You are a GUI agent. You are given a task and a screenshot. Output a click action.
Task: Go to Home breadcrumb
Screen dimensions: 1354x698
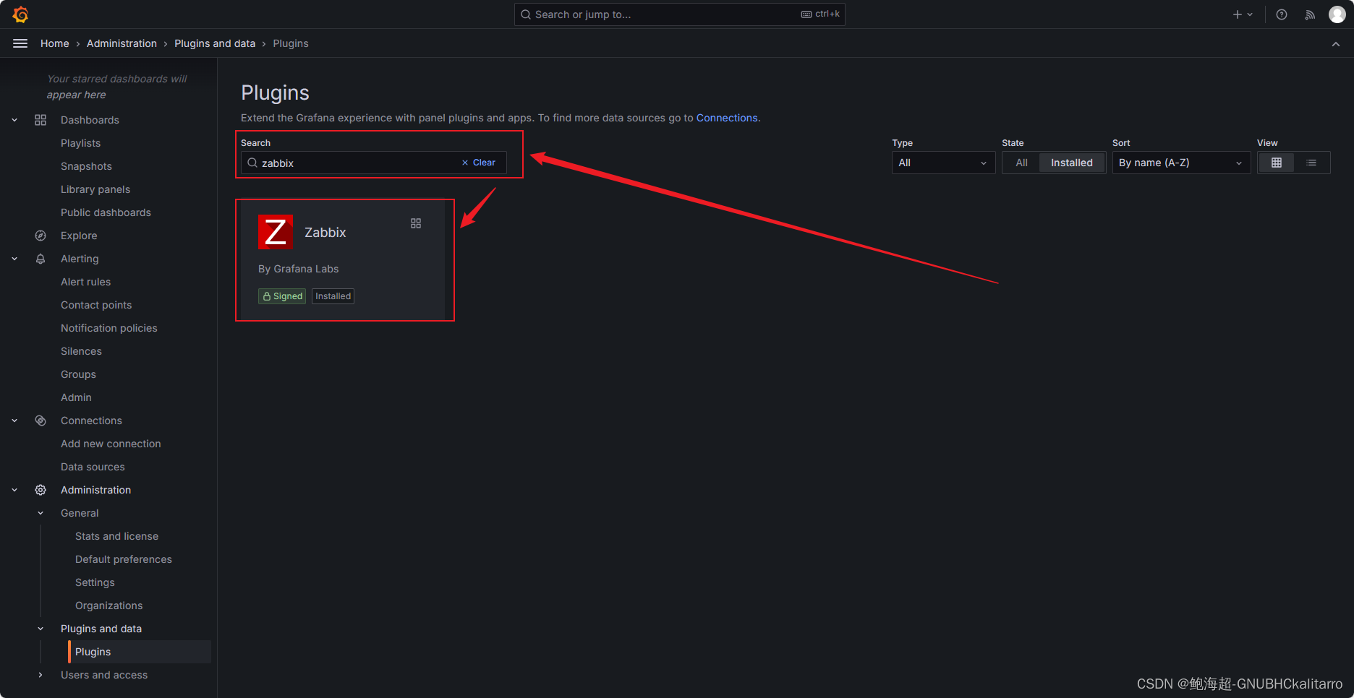[x=55, y=43]
